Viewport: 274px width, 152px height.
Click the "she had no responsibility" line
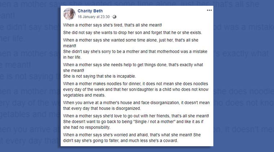pyautogui.click(x=87, y=128)
